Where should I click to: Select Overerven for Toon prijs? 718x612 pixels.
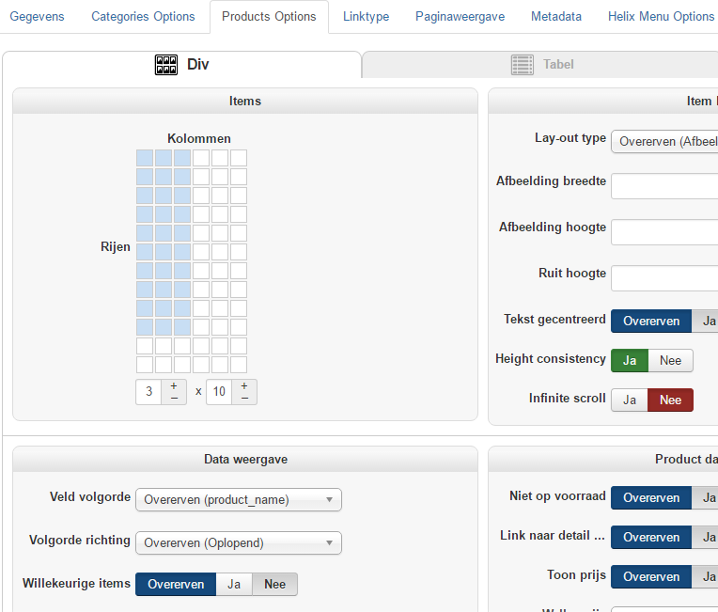(651, 576)
